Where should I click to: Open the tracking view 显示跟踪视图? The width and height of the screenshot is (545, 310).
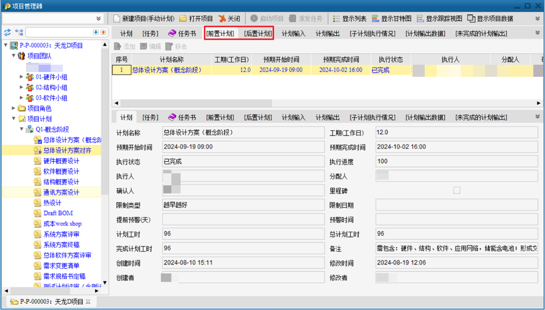[440, 18]
